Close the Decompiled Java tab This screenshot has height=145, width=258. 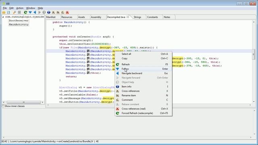click(x=128, y=17)
